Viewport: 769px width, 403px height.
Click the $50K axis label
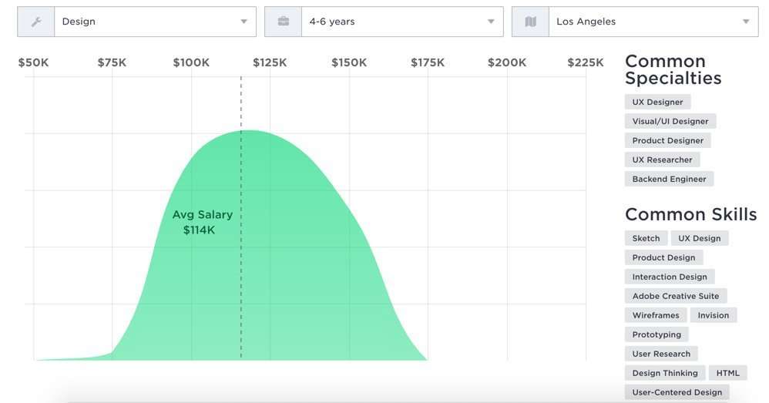(33, 62)
